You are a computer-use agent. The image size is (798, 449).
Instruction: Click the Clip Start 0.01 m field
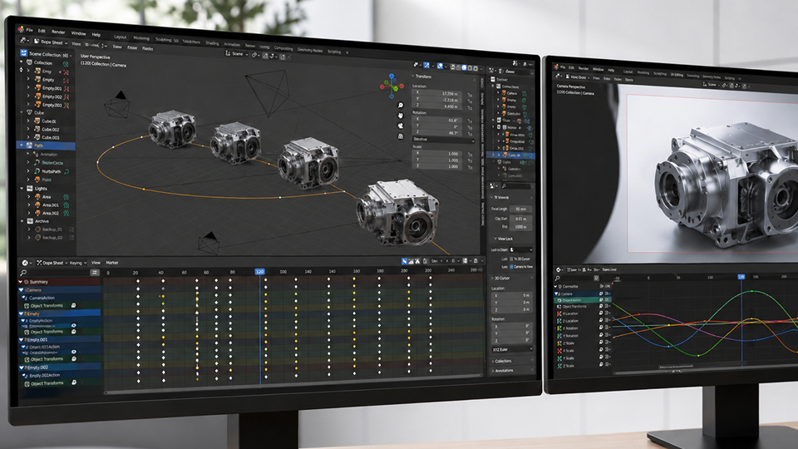click(x=520, y=219)
